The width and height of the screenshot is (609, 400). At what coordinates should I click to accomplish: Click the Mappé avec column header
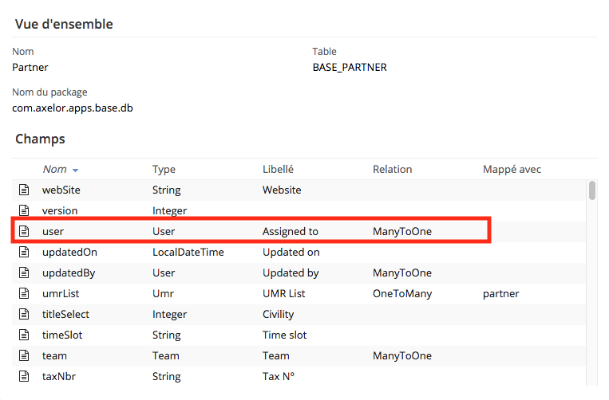[x=512, y=170]
